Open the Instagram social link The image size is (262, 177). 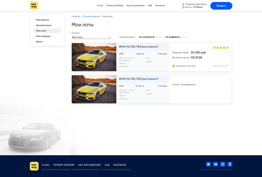click(x=223, y=164)
